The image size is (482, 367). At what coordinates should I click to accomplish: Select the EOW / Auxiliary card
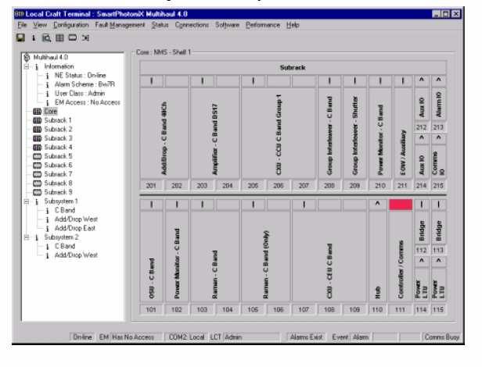pos(403,134)
